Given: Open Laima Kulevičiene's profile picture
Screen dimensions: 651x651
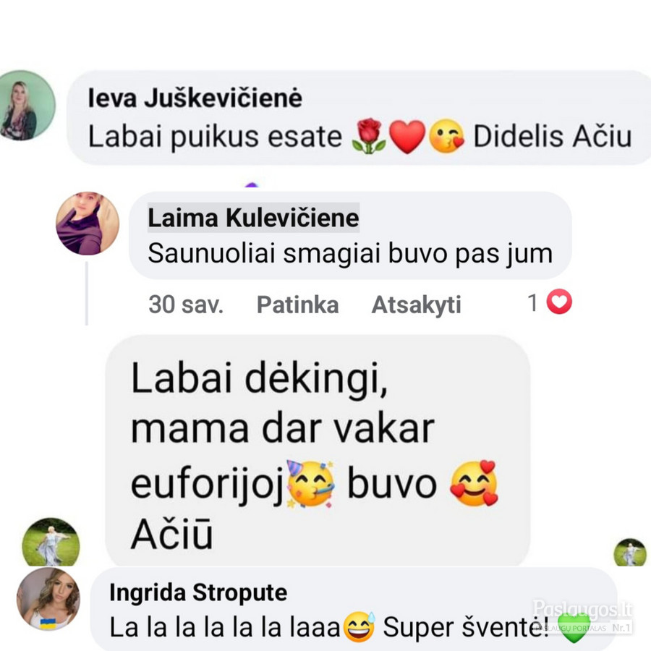Looking at the screenshot, I should click(88, 224).
